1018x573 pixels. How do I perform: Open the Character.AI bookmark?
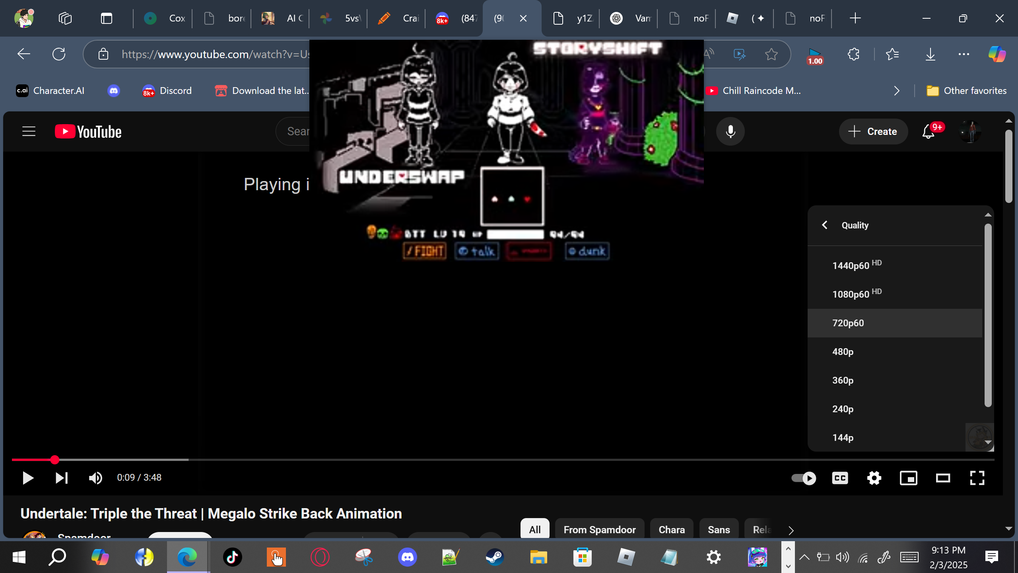[x=50, y=91]
